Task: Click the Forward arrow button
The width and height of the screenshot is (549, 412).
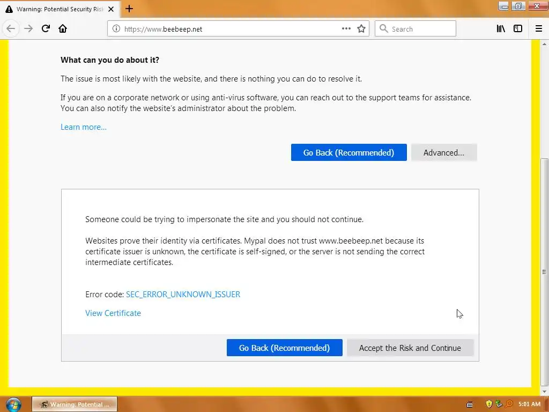Action: (x=28, y=29)
